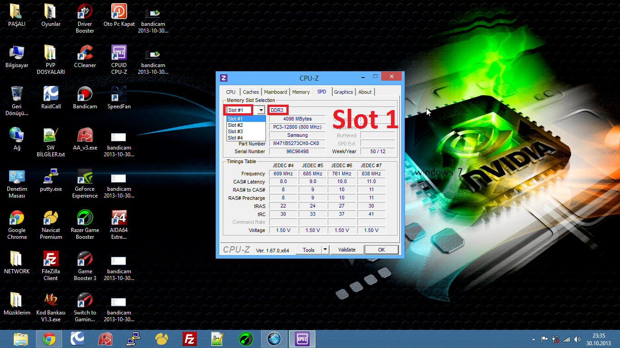Launch Driver Booster from desktop

point(85,18)
